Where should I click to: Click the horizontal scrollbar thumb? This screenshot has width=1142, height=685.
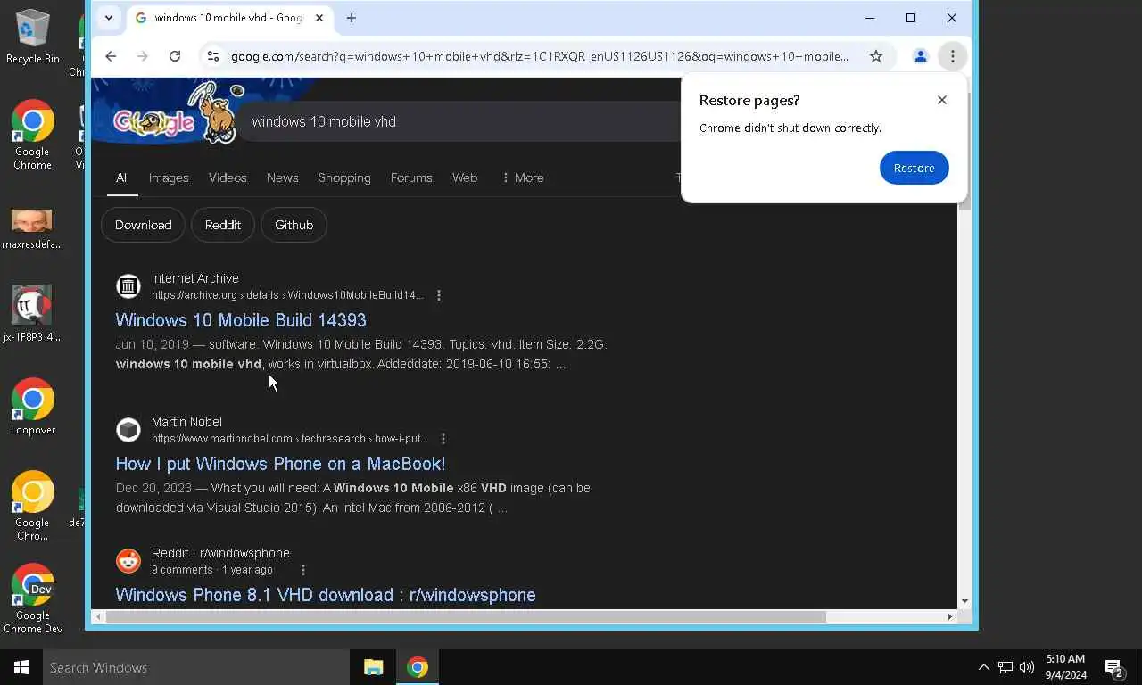pos(466,616)
